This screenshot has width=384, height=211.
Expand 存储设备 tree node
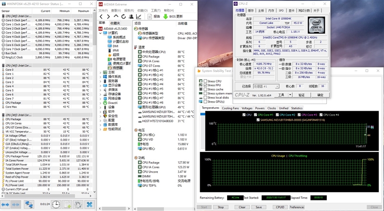100,94
